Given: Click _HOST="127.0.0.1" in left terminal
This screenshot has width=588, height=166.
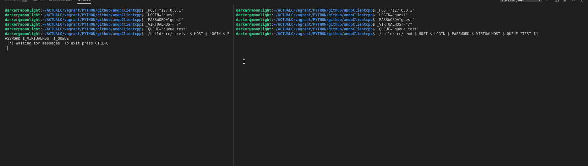Looking at the screenshot, I should click(164, 10).
